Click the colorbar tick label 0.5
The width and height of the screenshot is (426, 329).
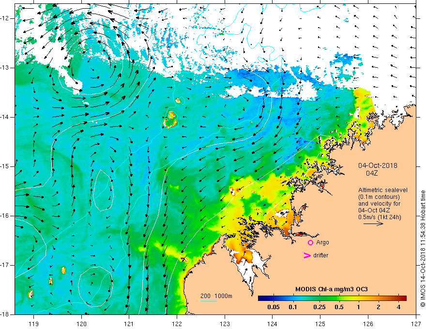pyautogui.click(x=339, y=307)
